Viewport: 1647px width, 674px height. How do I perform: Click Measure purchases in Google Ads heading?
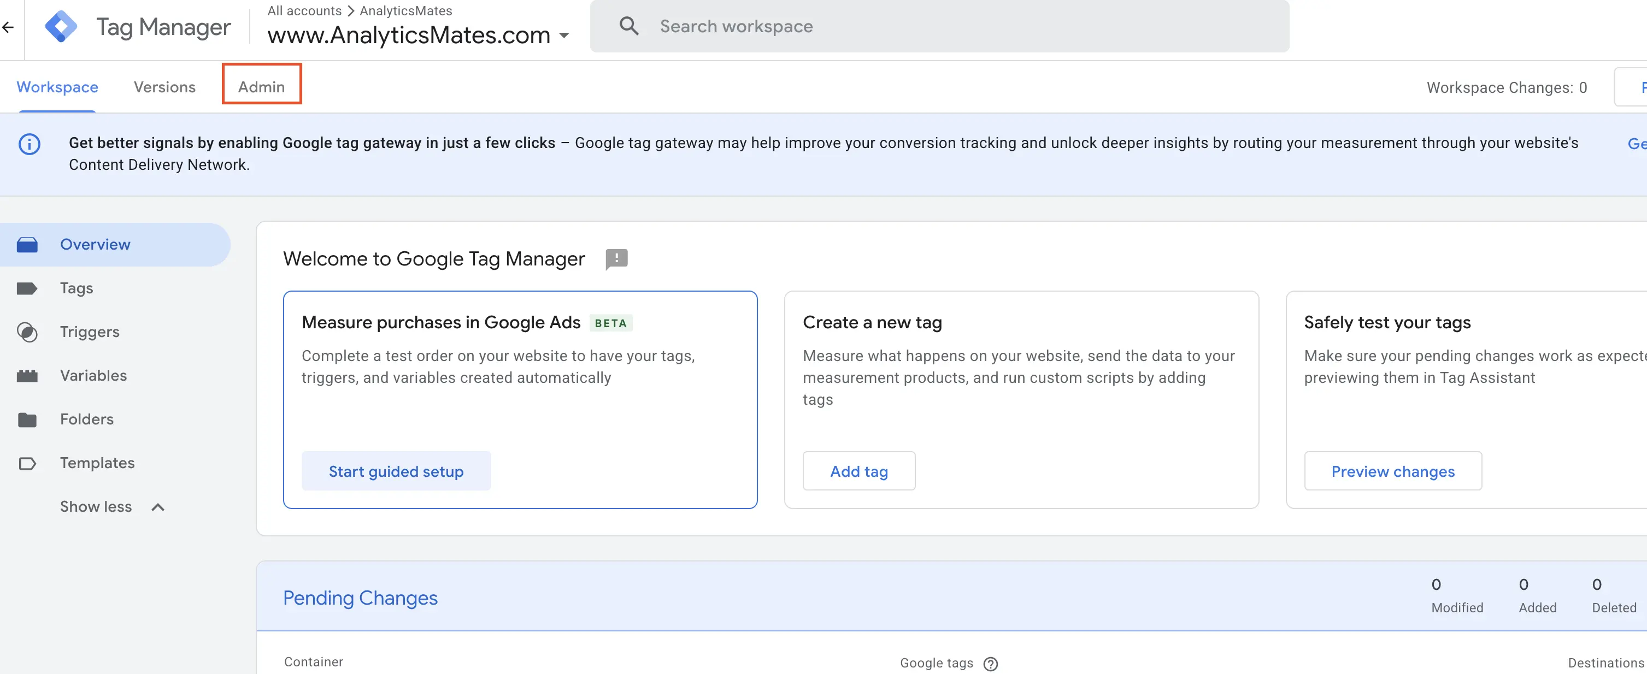tap(441, 323)
